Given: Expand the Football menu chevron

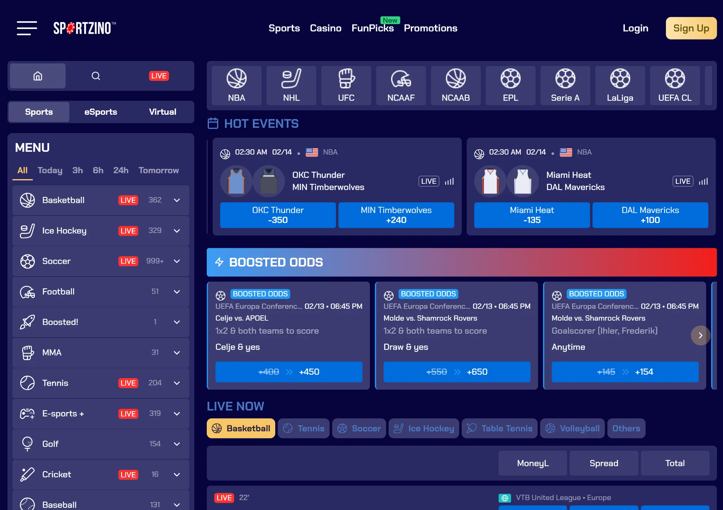Looking at the screenshot, I should (x=177, y=292).
